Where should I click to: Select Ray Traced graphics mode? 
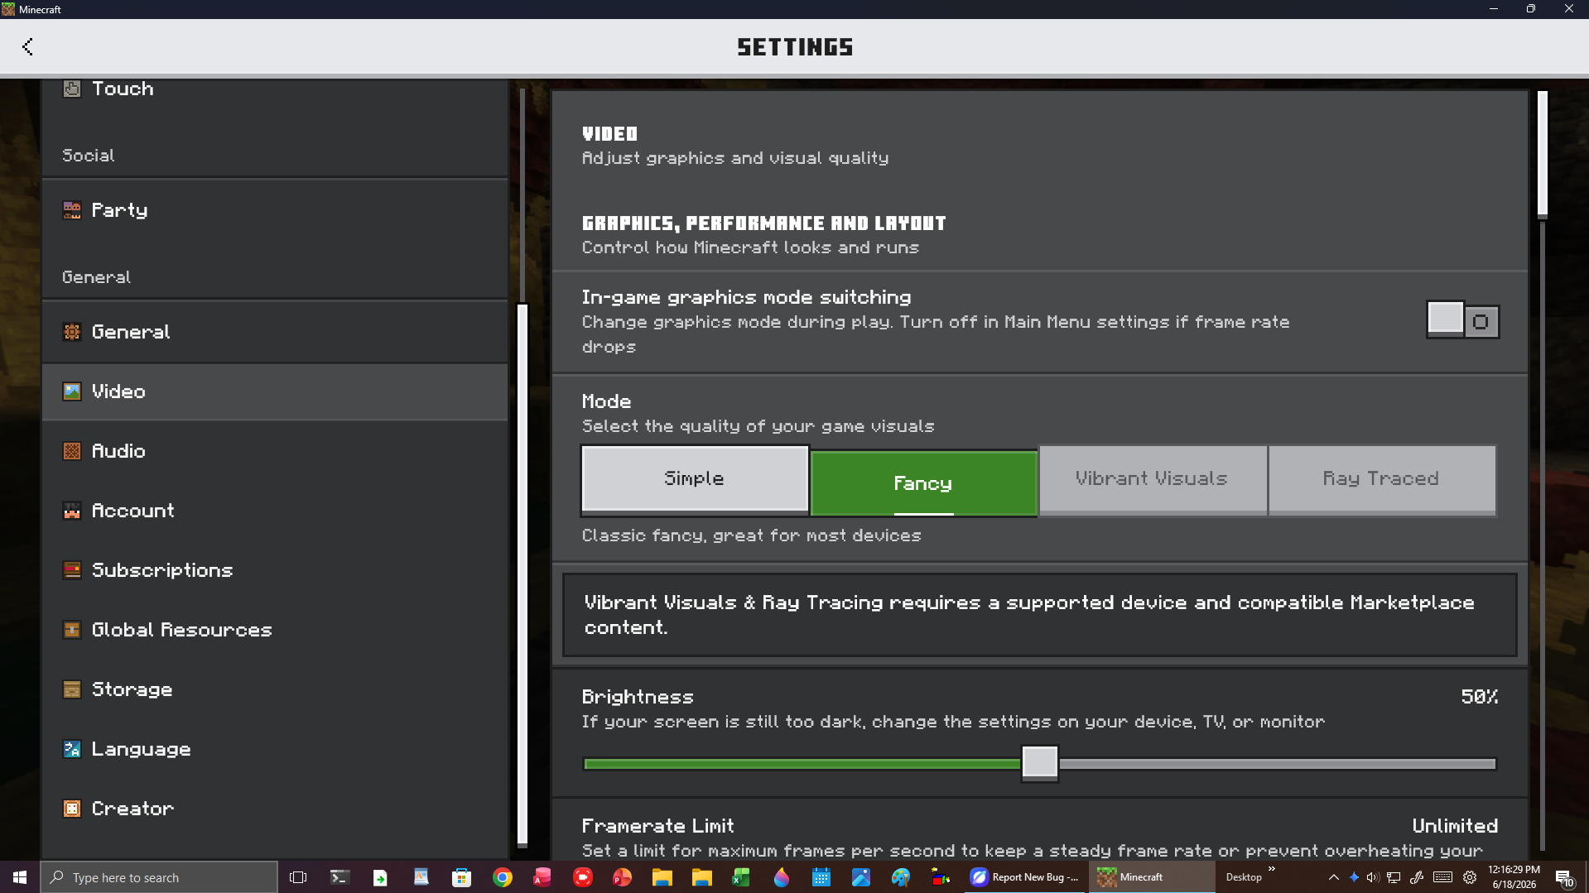point(1381,479)
